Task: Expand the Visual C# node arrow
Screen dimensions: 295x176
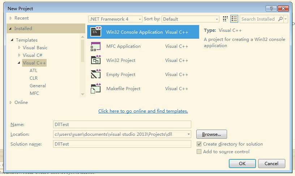Action: click(19, 55)
